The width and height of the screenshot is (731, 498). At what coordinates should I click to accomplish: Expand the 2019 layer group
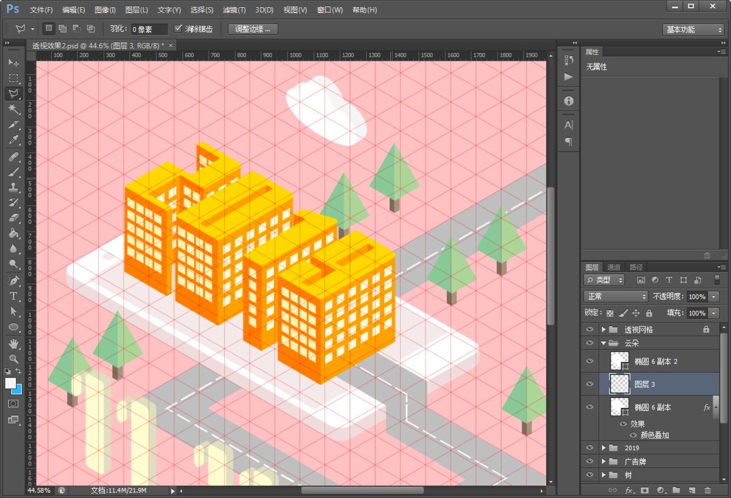click(x=604, y=448)
